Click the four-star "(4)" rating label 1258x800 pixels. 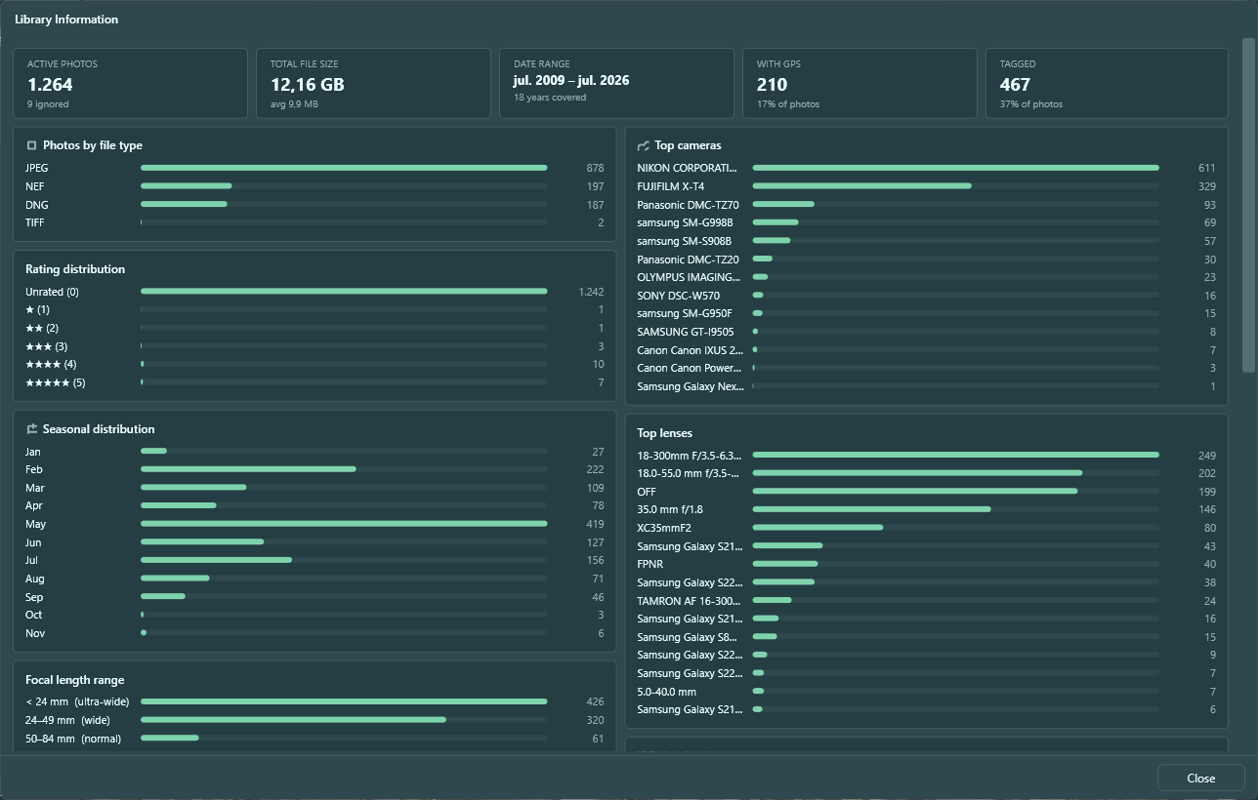51,365
